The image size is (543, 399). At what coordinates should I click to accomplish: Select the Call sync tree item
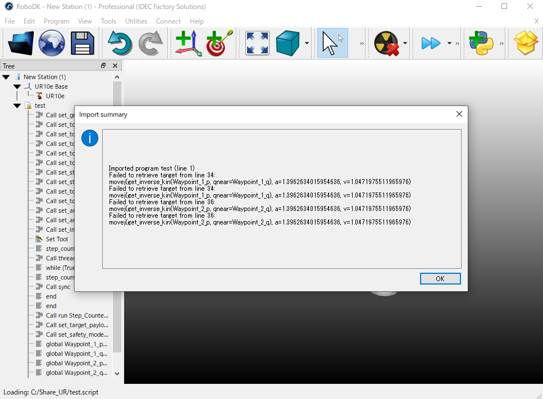(x=58, y=287)
